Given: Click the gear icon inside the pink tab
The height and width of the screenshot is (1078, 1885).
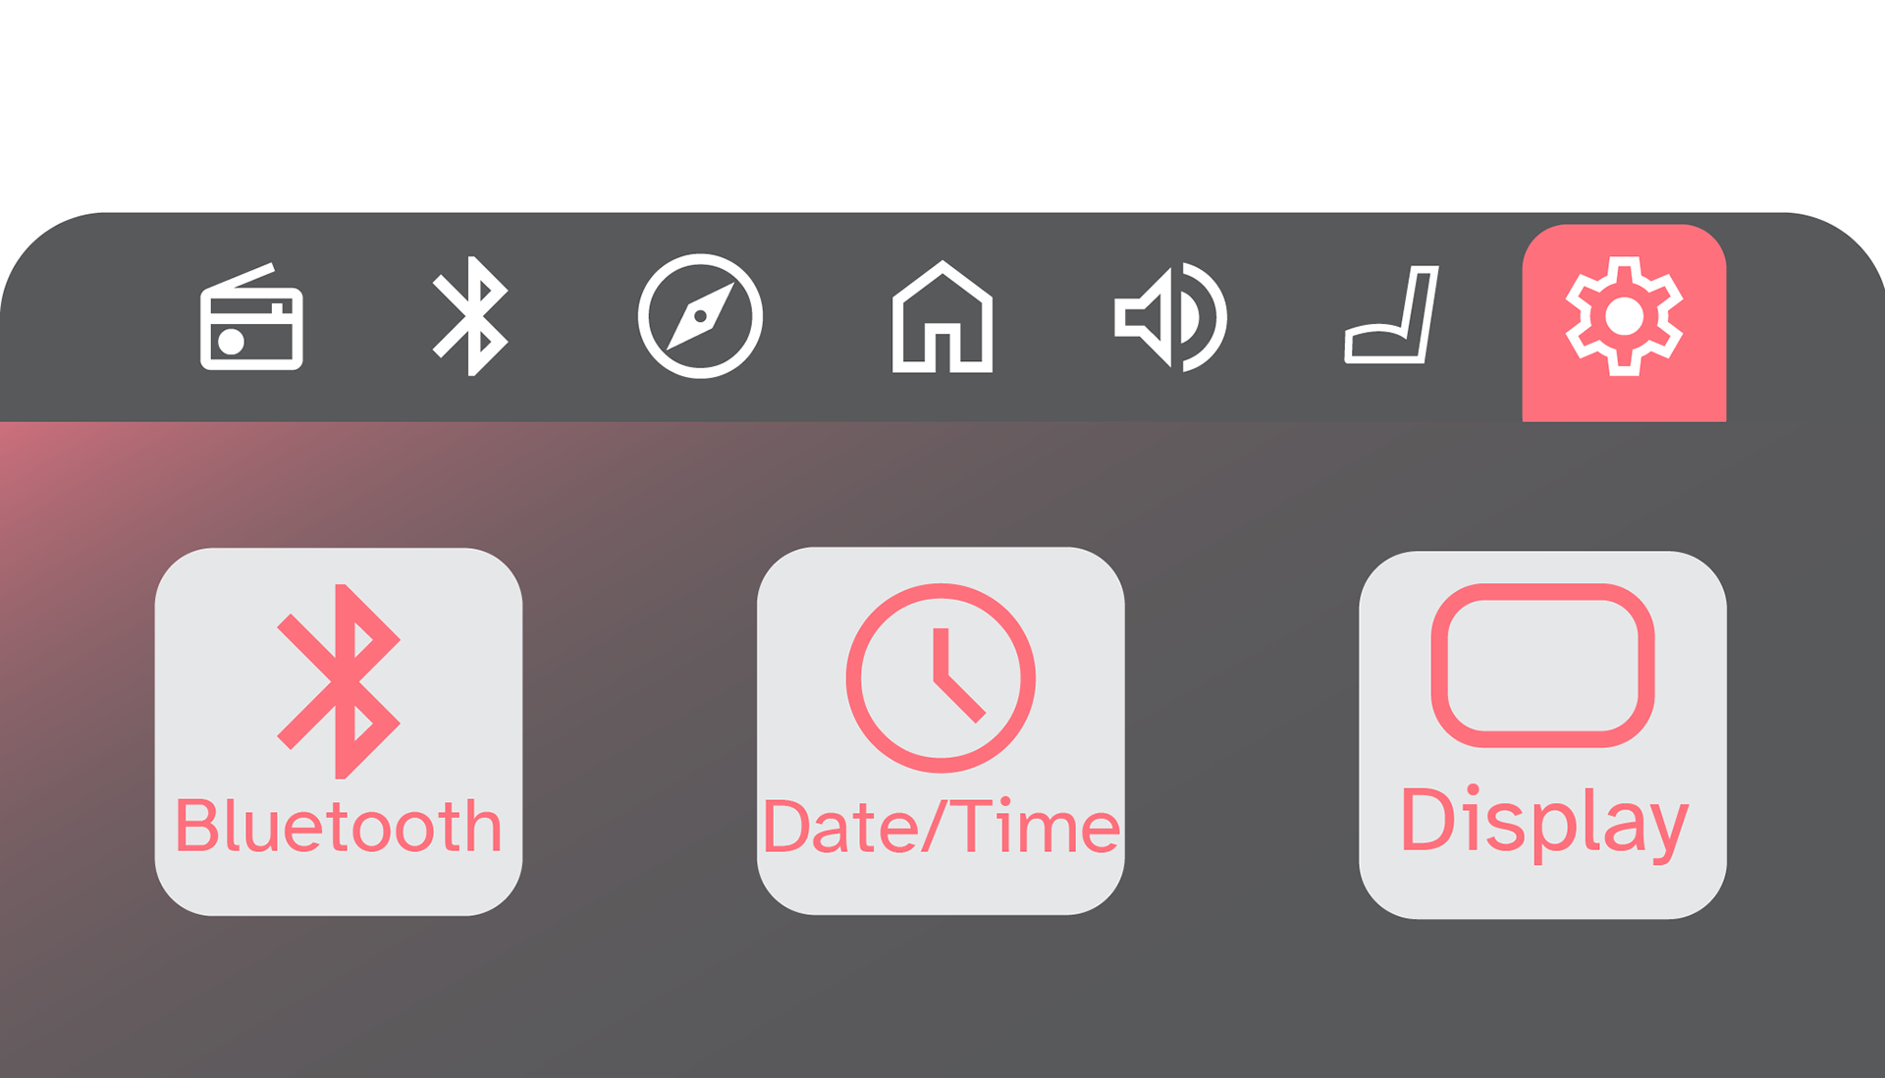Looking at the screenshot, I should [1624, 316].
